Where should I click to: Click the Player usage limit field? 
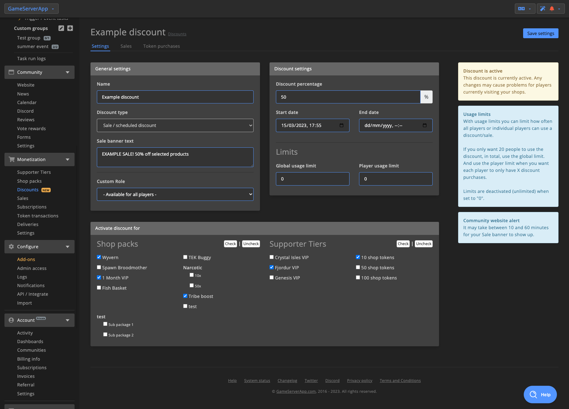pyautogui.click(x=396, y=179)
